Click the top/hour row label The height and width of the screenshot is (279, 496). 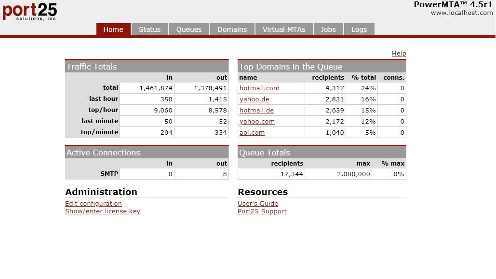(103, 110)
